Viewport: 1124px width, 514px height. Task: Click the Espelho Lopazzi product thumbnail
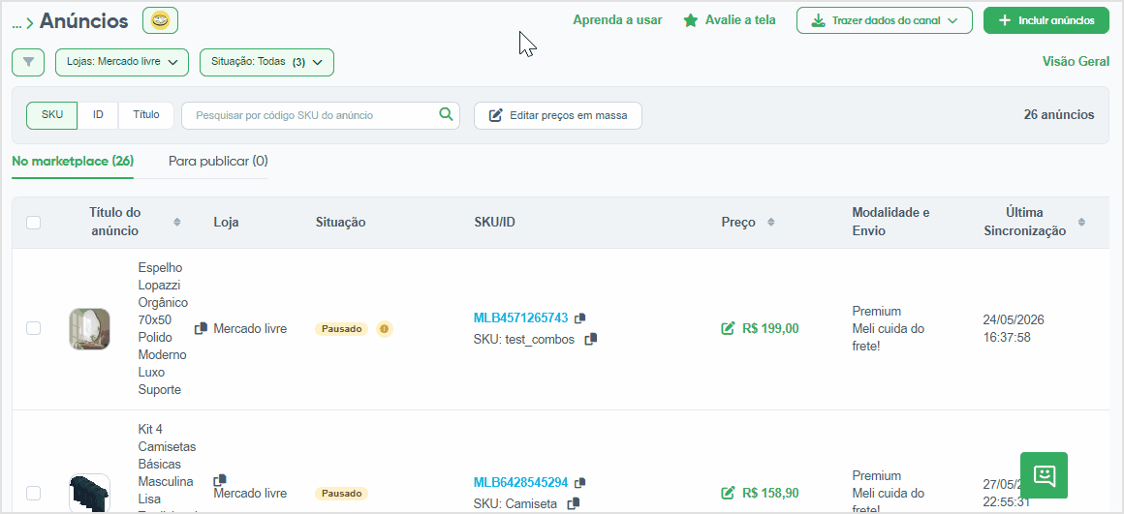click(x=89, y=329)
